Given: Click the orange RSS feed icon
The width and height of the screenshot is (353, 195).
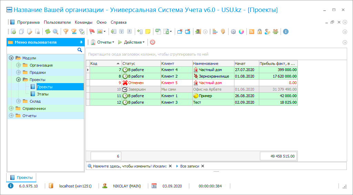Looking at the screenshot, I should [251, 32].
